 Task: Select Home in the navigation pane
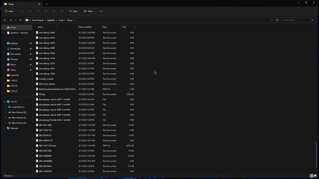(x=17, y=27)
